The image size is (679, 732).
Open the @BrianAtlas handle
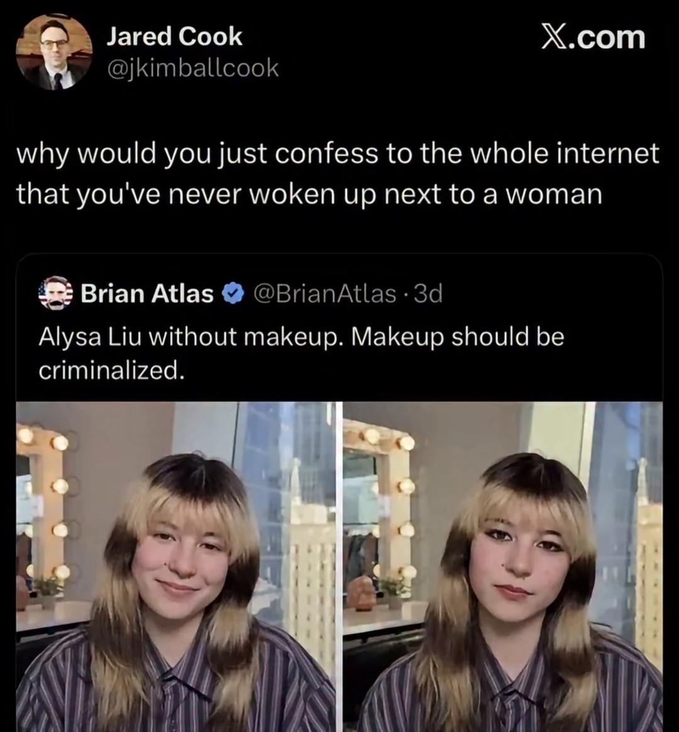coord(324,294)
